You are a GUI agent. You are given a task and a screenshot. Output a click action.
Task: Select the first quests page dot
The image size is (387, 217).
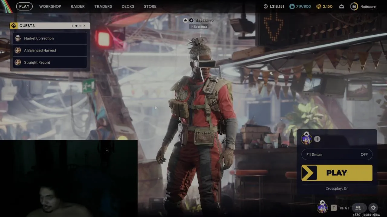(76, 26)
